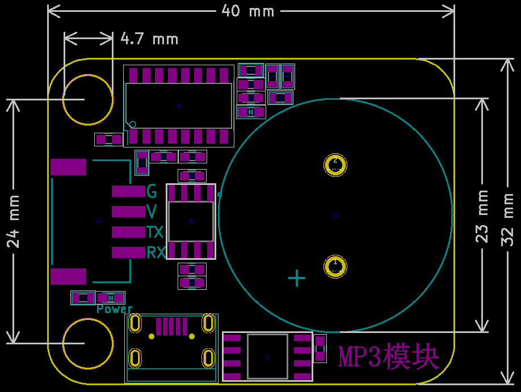The width and height of the screenshot is (521, 392).
Task: Select the micro USB connector footprint
Action: (x=171, y=348)
